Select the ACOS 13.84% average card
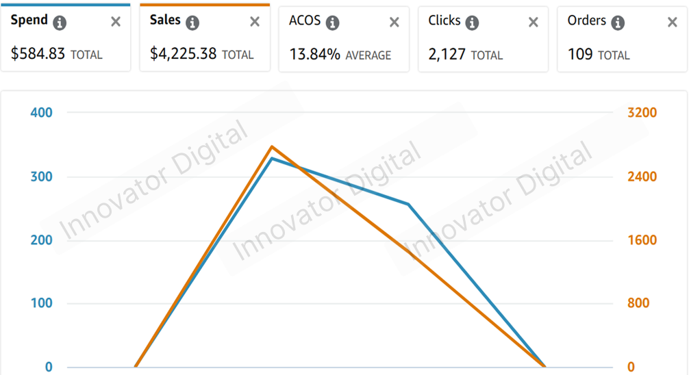This screenshot has height=375, width=689. pos(344,38)
